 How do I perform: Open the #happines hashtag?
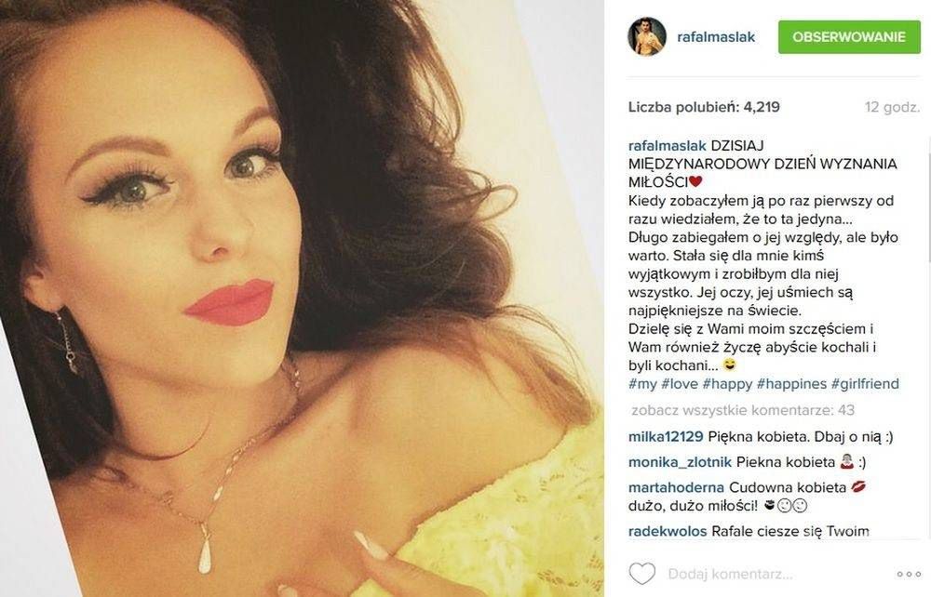tap(791, 384)
